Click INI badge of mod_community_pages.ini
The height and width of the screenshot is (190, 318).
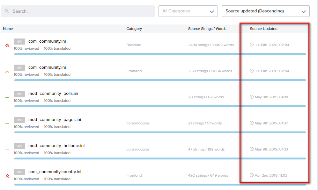tap(19, 120)
